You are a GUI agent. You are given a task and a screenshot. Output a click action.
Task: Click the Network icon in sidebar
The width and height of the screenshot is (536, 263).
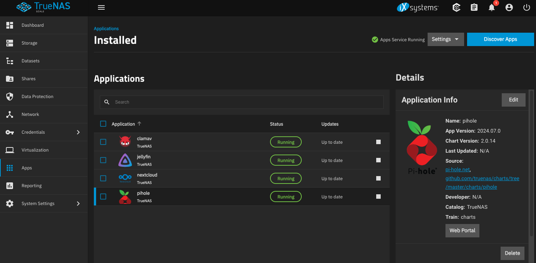[x=10, y=114]
